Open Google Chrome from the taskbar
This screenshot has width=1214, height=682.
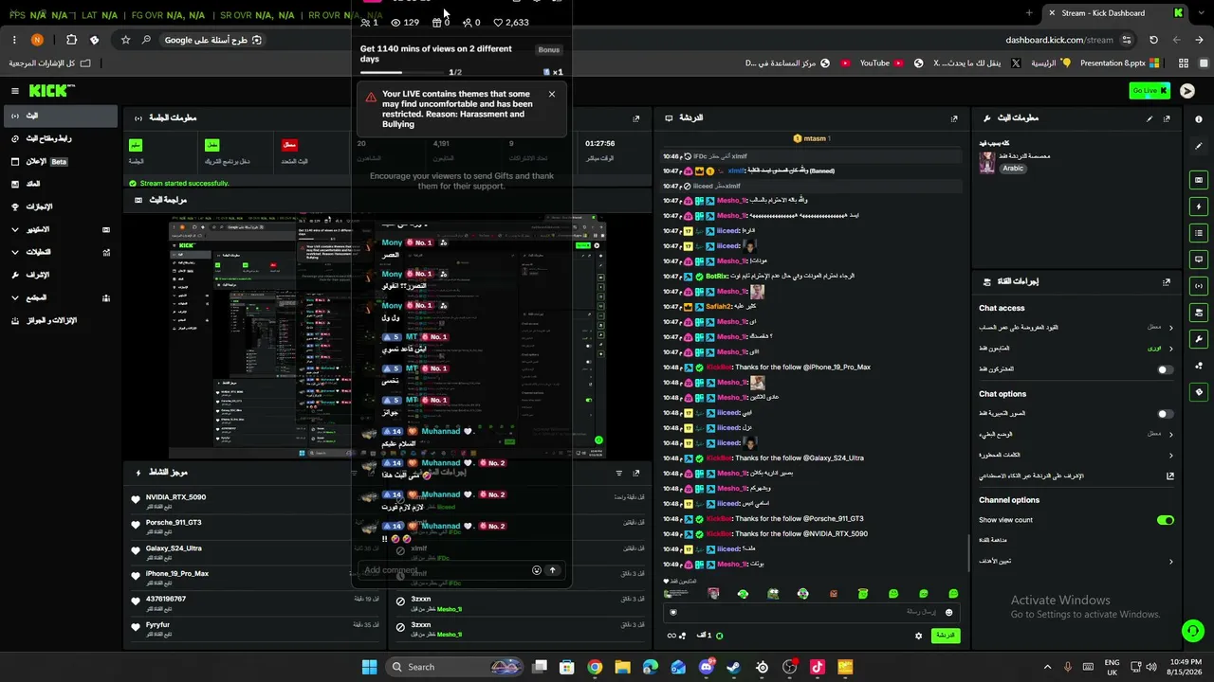(x=595, y=667)
